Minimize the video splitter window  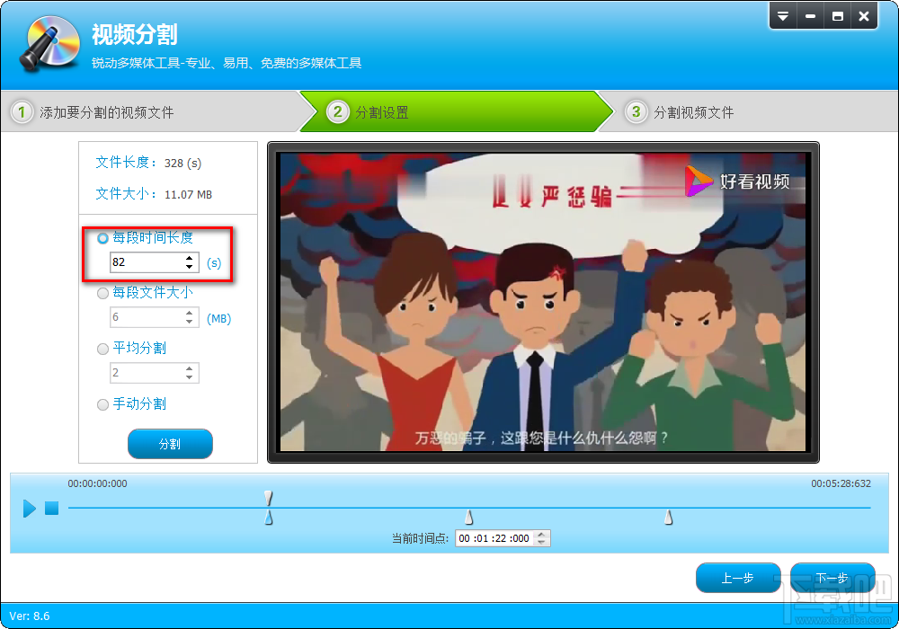click(810, 16)
